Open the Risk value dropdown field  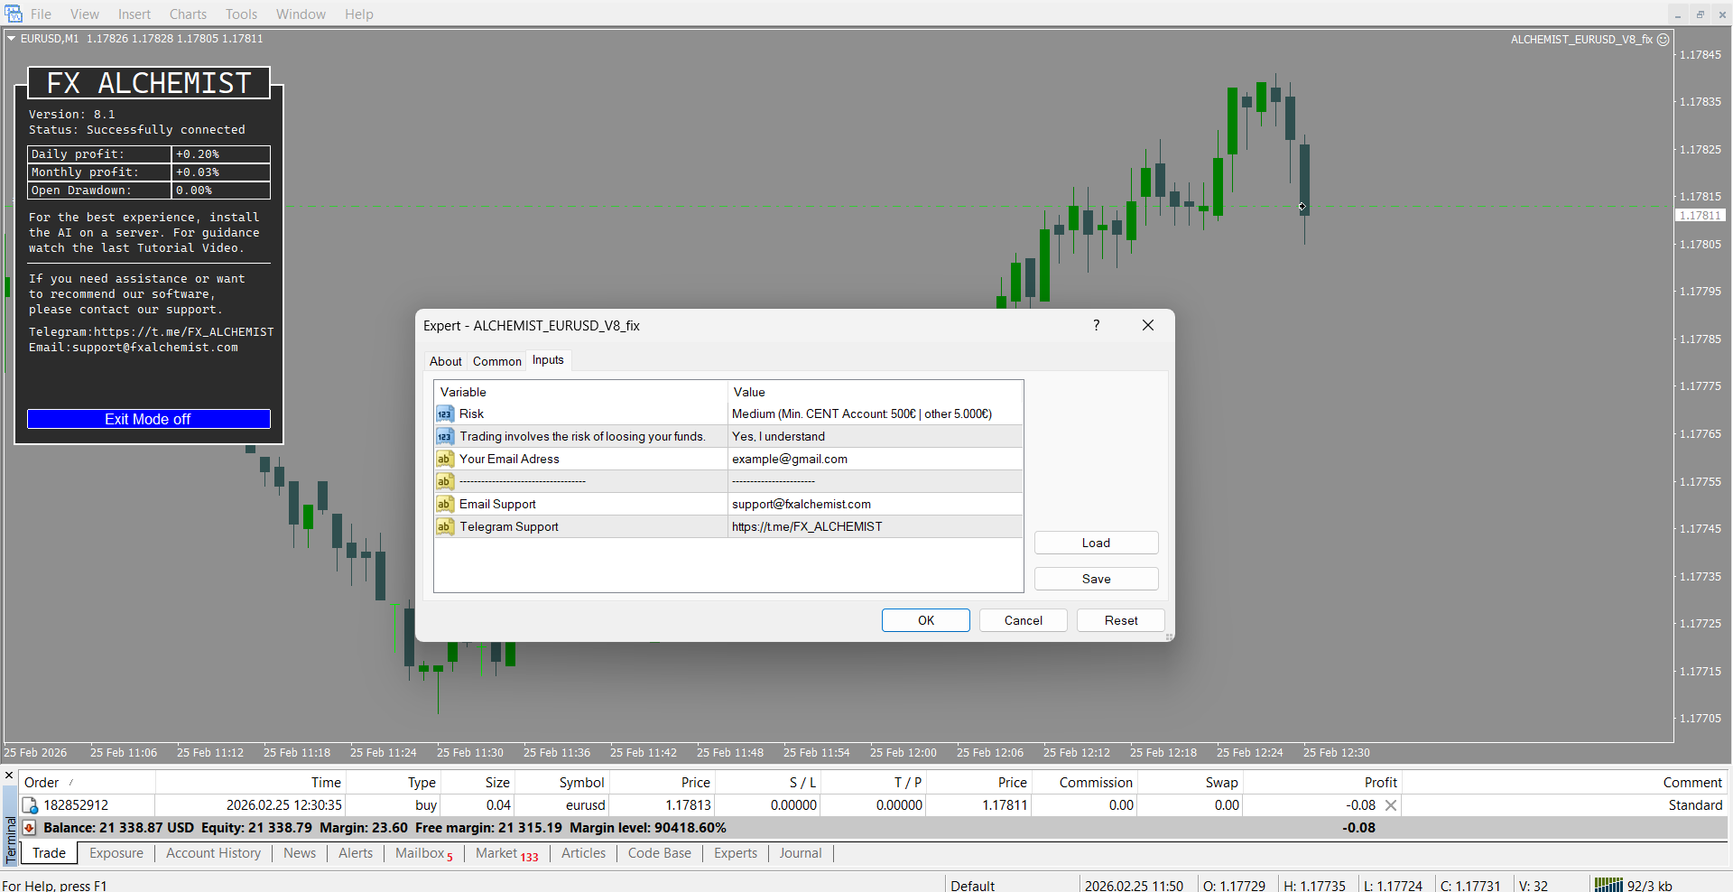(x=874, y=414)
